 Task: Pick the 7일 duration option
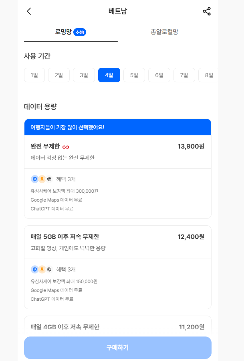184,75
